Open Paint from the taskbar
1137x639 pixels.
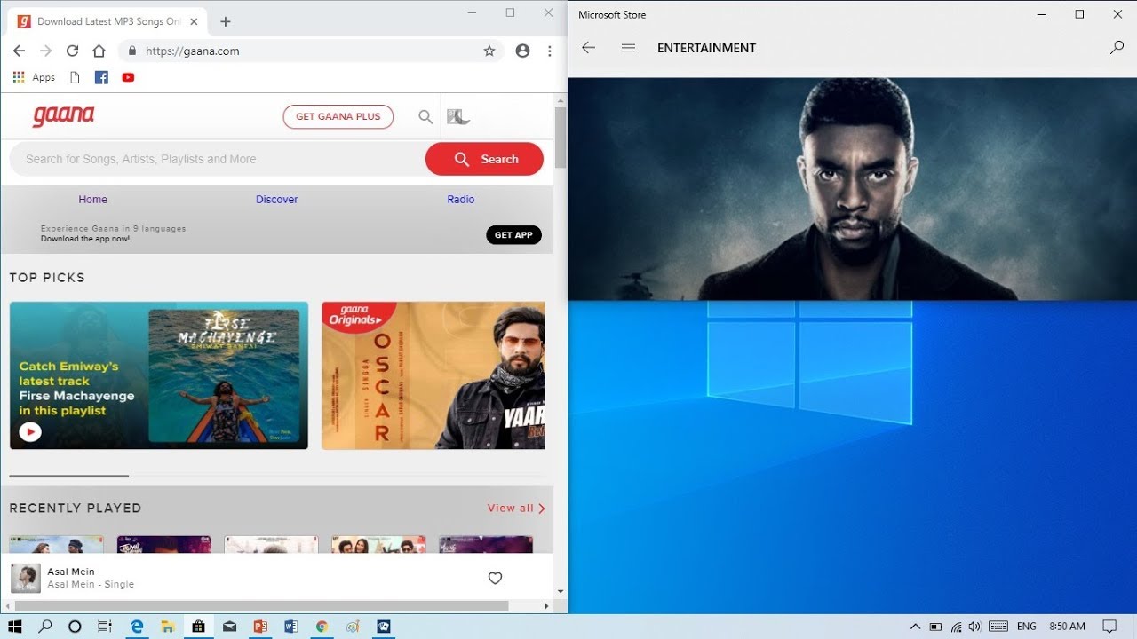pos(354,627)
